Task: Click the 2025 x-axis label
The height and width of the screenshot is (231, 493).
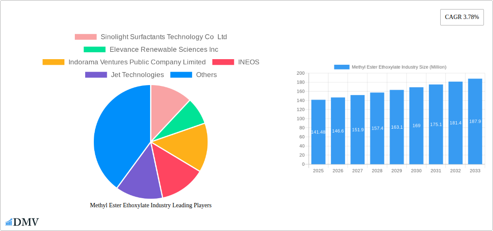Action: (318, 171)
